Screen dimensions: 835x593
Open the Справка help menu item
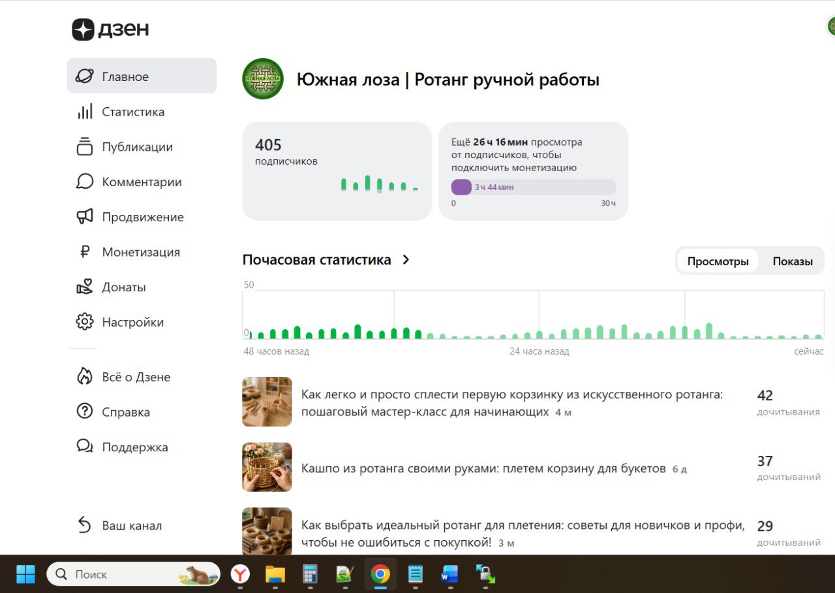click(125, 412)
